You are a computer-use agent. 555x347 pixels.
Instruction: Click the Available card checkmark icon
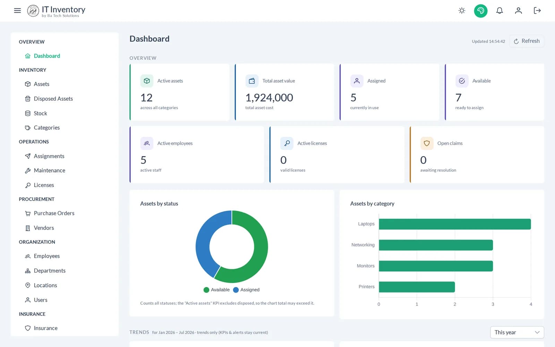point(462,81)
